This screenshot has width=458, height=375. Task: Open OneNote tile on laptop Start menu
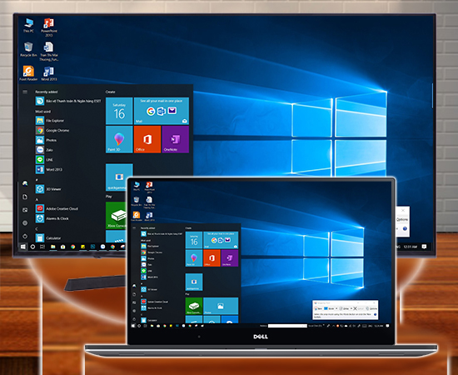[230, 257]
